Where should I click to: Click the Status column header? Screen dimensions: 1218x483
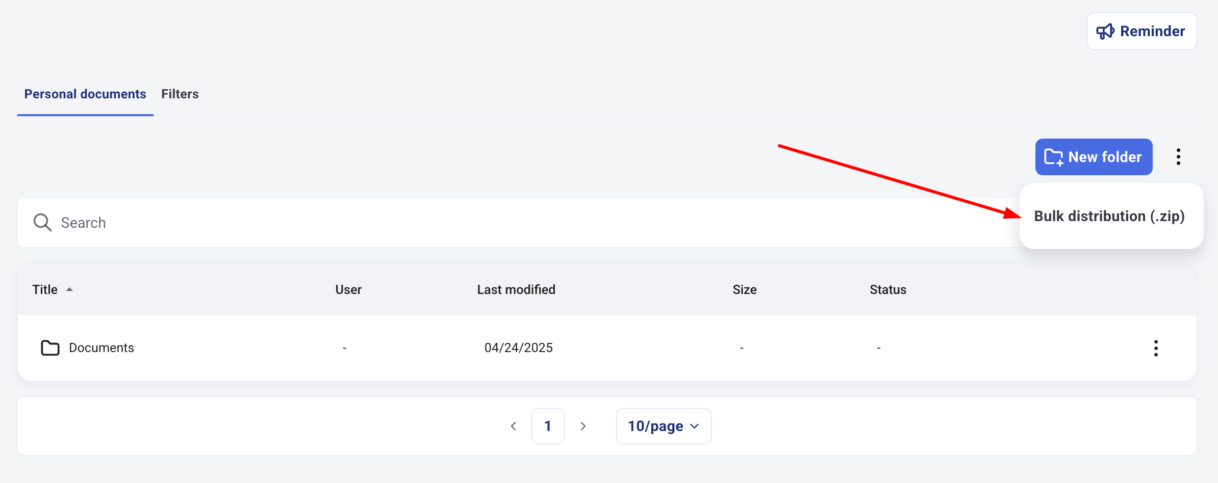click(x=888, y=289)
